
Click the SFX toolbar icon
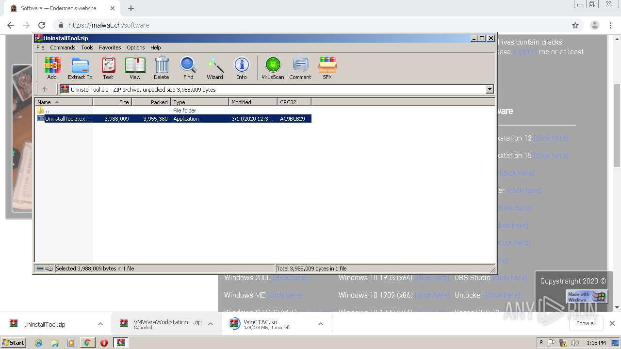coord(327,68)
